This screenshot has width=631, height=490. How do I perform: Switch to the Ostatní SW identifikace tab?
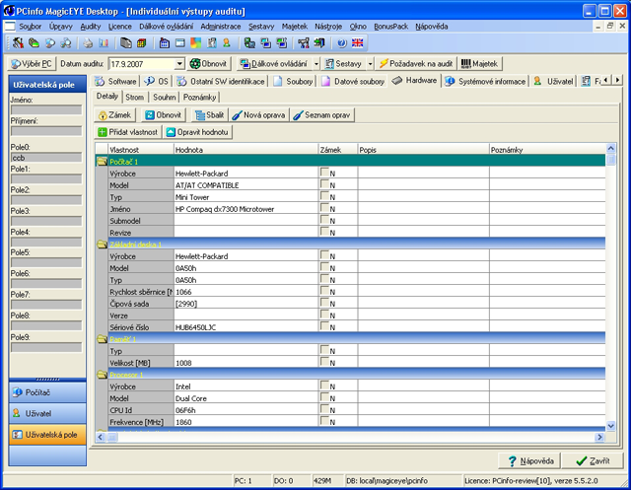[221, 81]
